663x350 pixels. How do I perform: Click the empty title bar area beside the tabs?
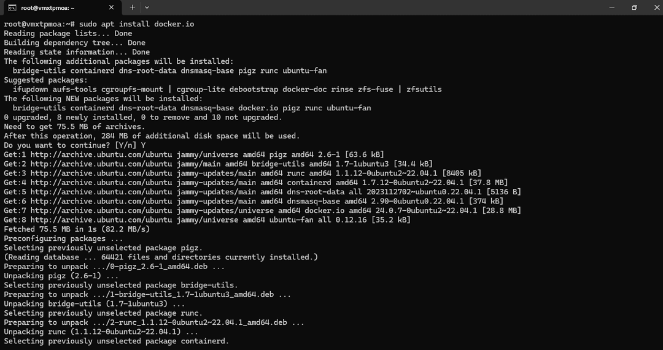point(376,7)
